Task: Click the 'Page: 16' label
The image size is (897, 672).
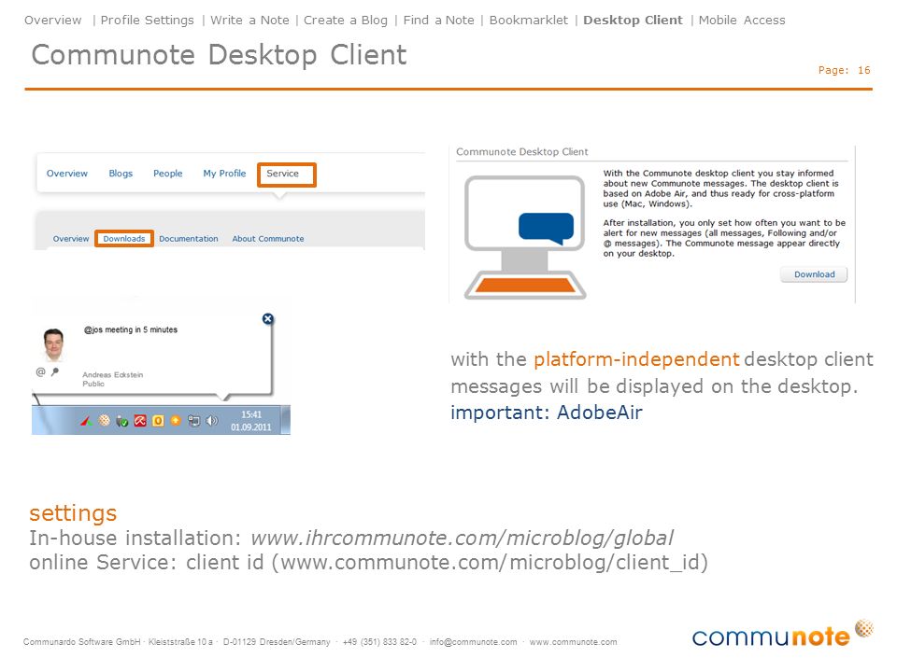Action: tap(844, 70)
